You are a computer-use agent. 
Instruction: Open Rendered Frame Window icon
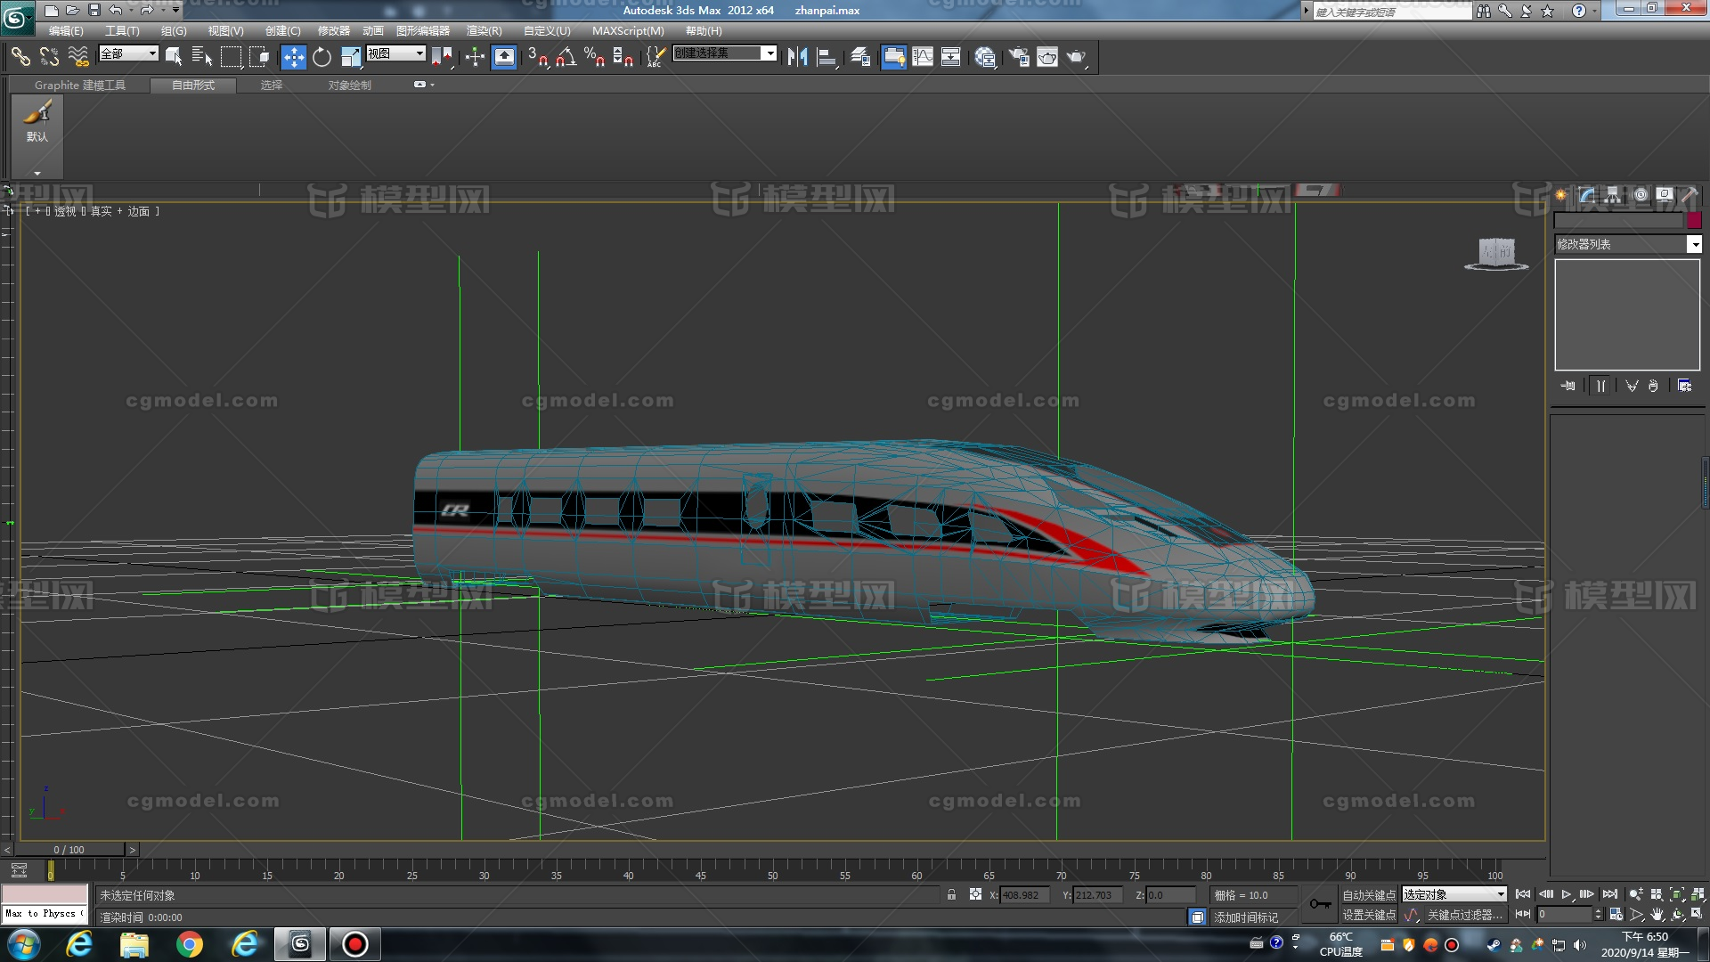[1047, 57]
